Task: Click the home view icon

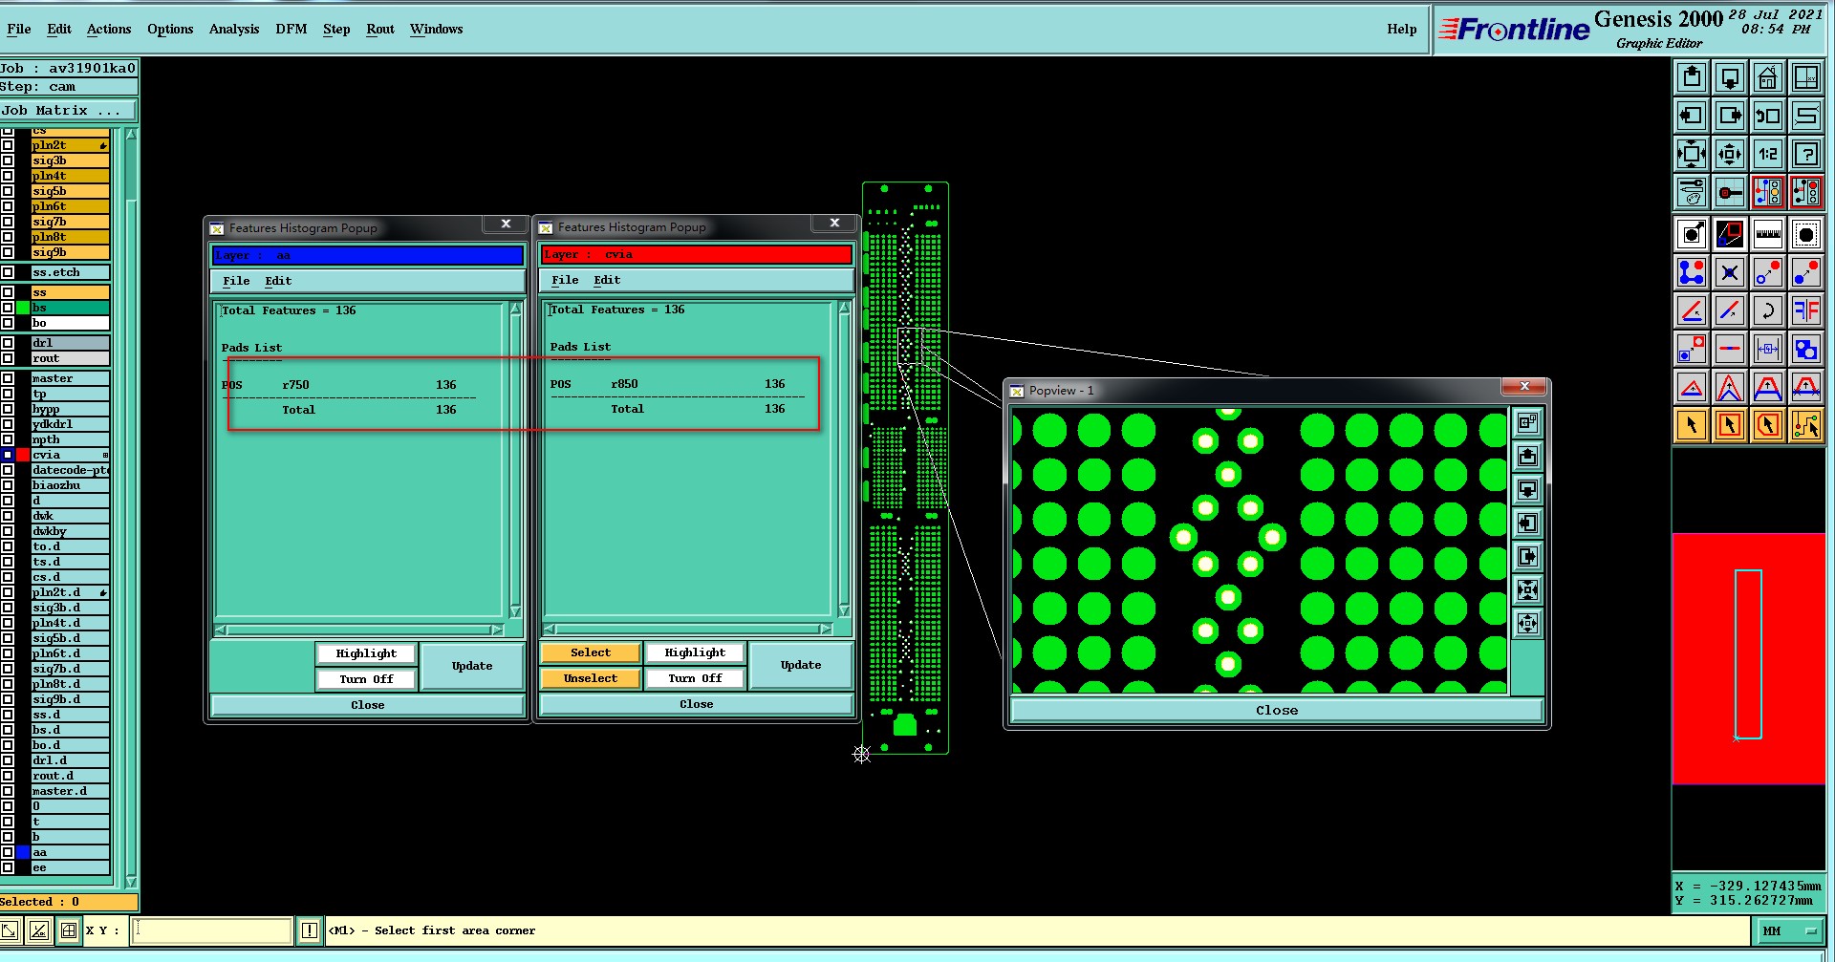Action: [x=1768, y=77]
